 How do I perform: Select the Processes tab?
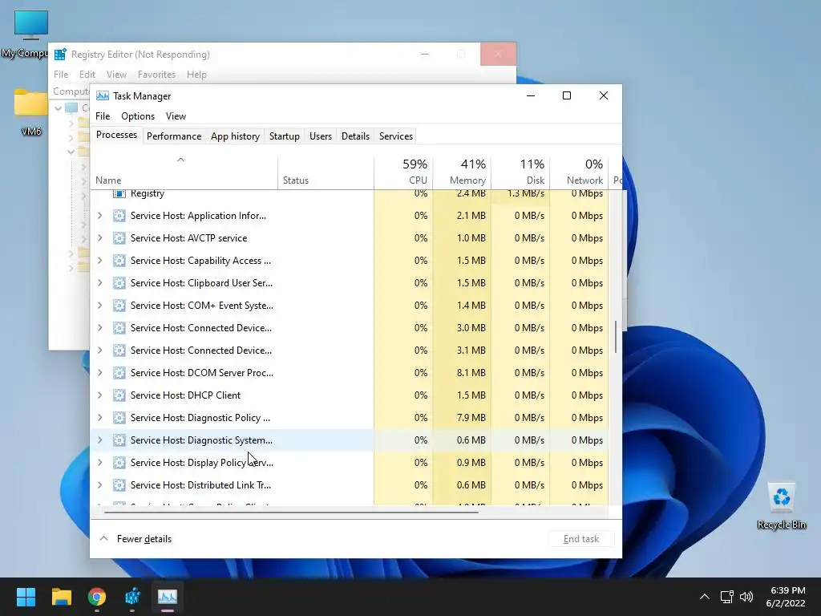116,135
